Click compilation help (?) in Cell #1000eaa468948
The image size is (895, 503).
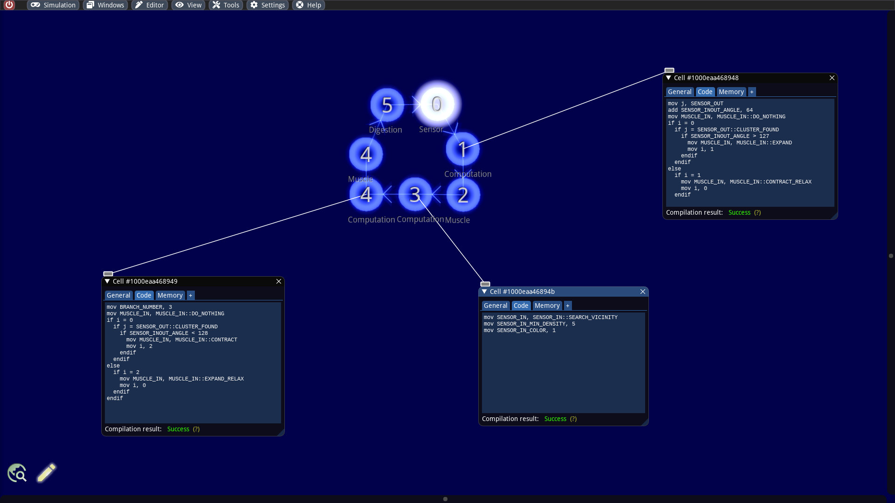pos(757,212)
